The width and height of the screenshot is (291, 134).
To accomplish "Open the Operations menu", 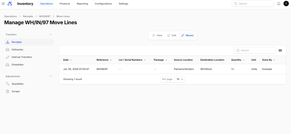I will [x=46, y=4].
